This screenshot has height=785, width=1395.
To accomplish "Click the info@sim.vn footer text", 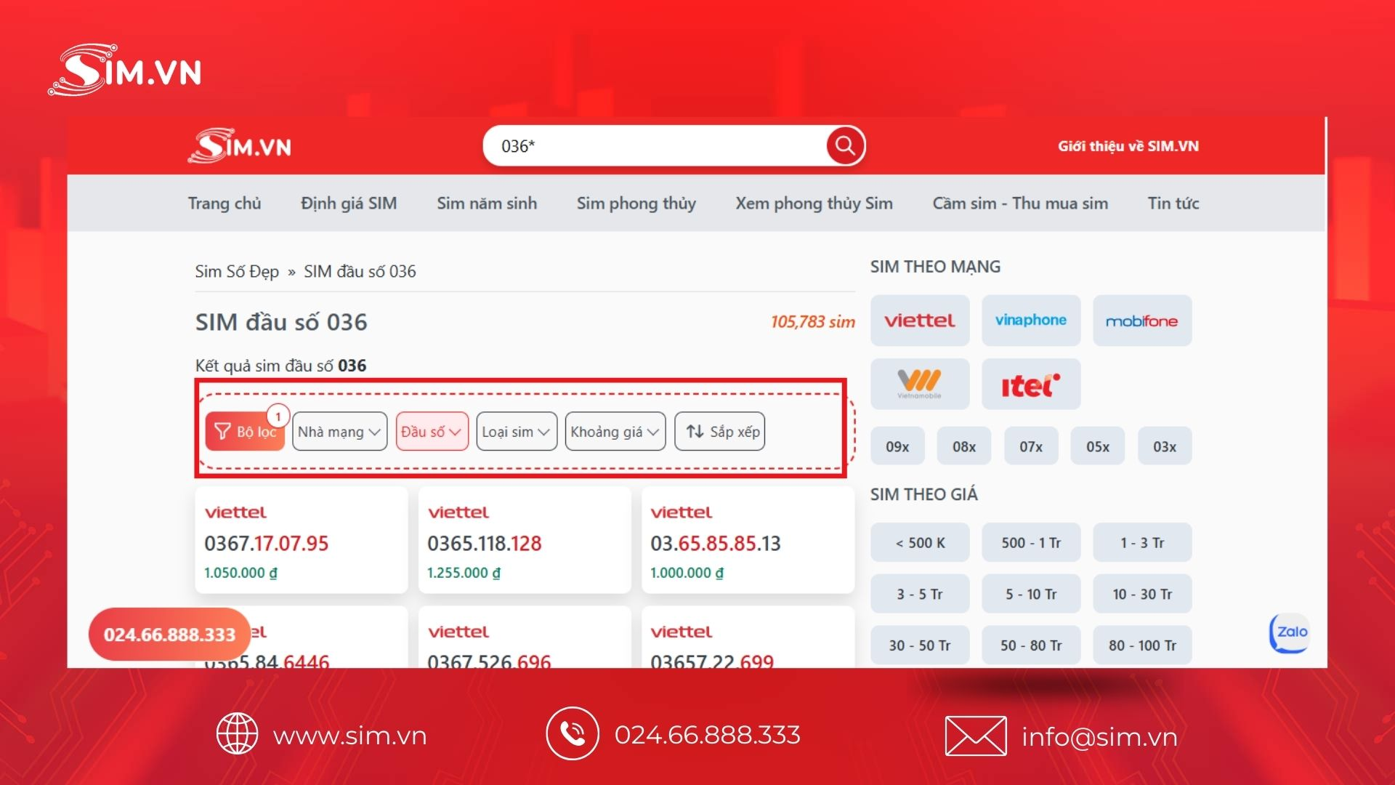I will tap(1099, 736).
